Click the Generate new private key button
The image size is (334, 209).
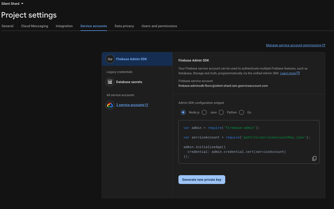(202, 179)
